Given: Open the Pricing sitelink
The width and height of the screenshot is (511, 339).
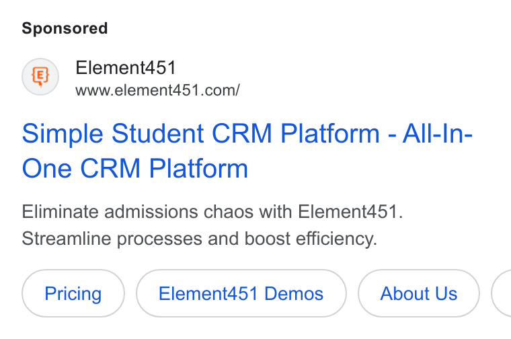Looking at the screenshot, I should pos(73,293).
